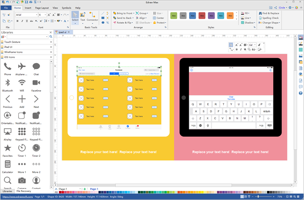The image size is (304, 200).
Task: Click the Wifi icon shape
Action: coord(22,83)
